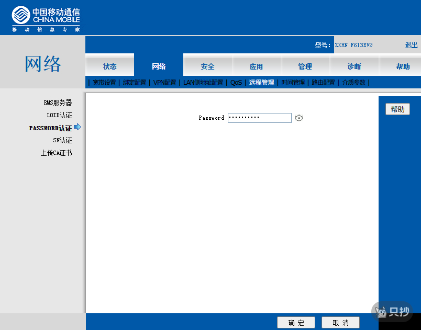Open LOID认证 in the sidebar
This screenshot has height=330, width=421.
(59, 115)
